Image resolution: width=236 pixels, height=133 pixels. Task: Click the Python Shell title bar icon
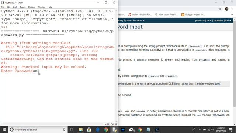[3, 3]
